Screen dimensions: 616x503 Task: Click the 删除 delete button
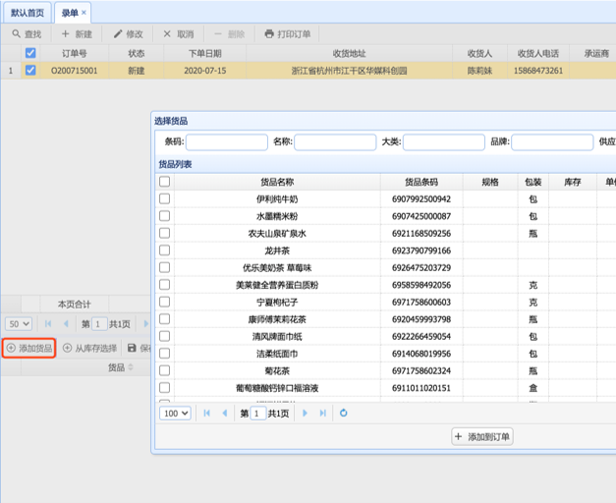(230, 34)
